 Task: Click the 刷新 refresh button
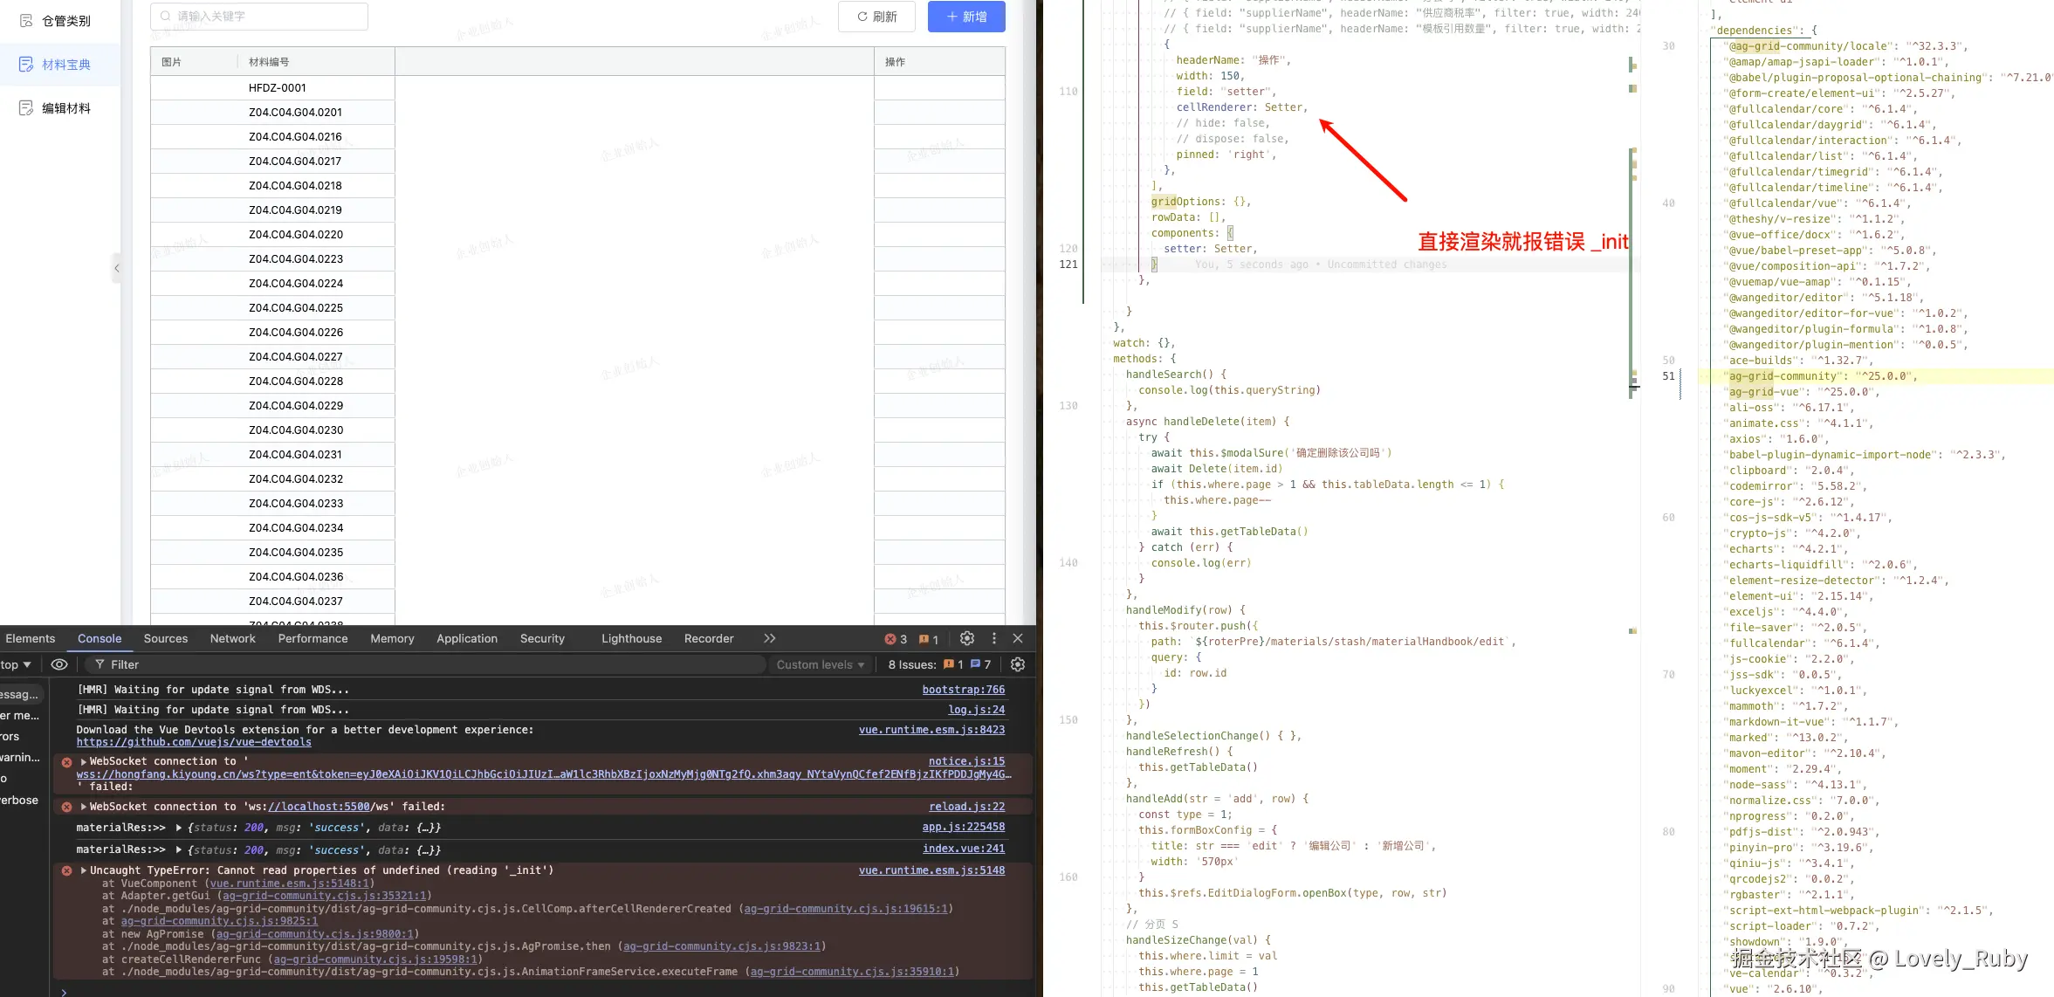pyautogui.click(x=876, y=17)
